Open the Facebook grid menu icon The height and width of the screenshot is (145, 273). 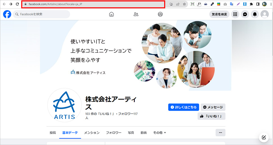pyautogui.click(x=235, y=14)
